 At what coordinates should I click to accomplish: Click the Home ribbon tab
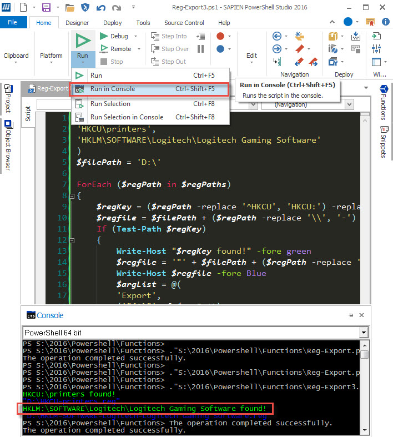[x=44, y=23]
